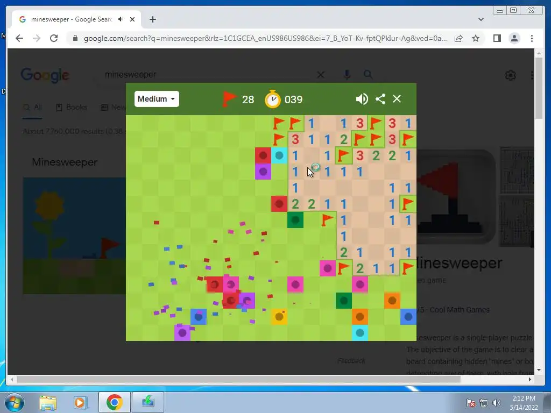View site information via lock icon
Image resolution: width=551 pixels, height=413 pixels.
click(x=75, y=38)
